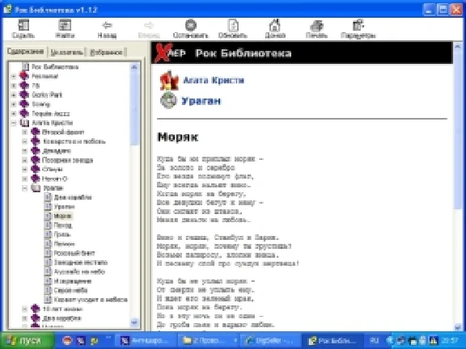The image size is (466, 349).
Task: Go back with the Назад arrow
Action: [107, 29]
